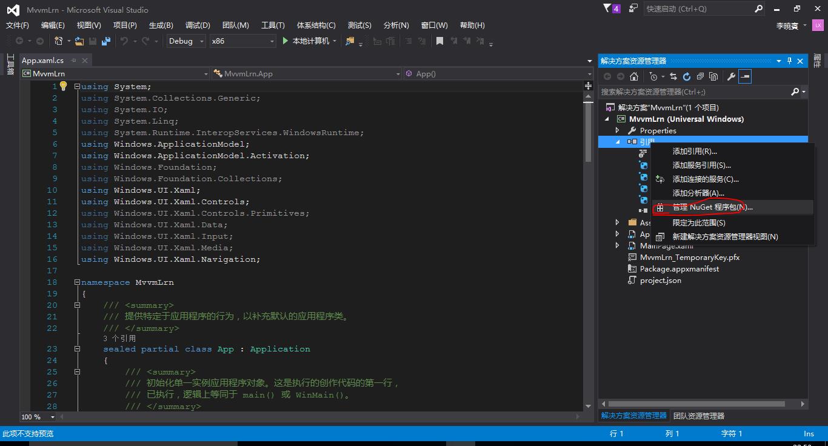828x446 pixels.
Task: Click the 李晓寰 account name
Action: click(787, 25)
